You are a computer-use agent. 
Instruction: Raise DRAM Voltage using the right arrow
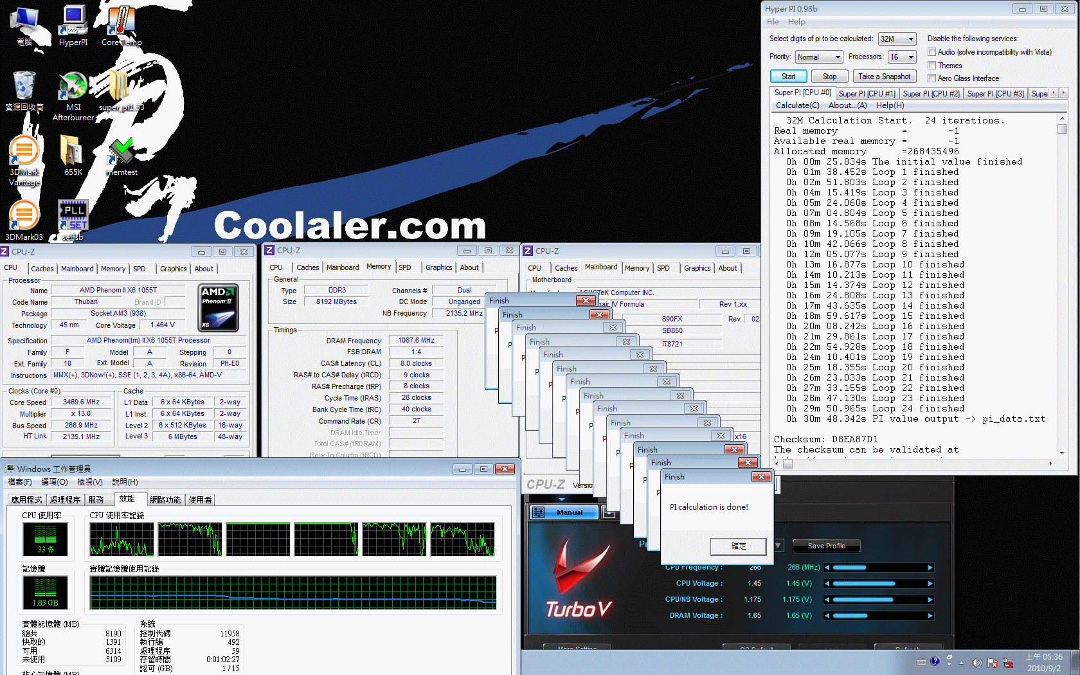point(930,616)
